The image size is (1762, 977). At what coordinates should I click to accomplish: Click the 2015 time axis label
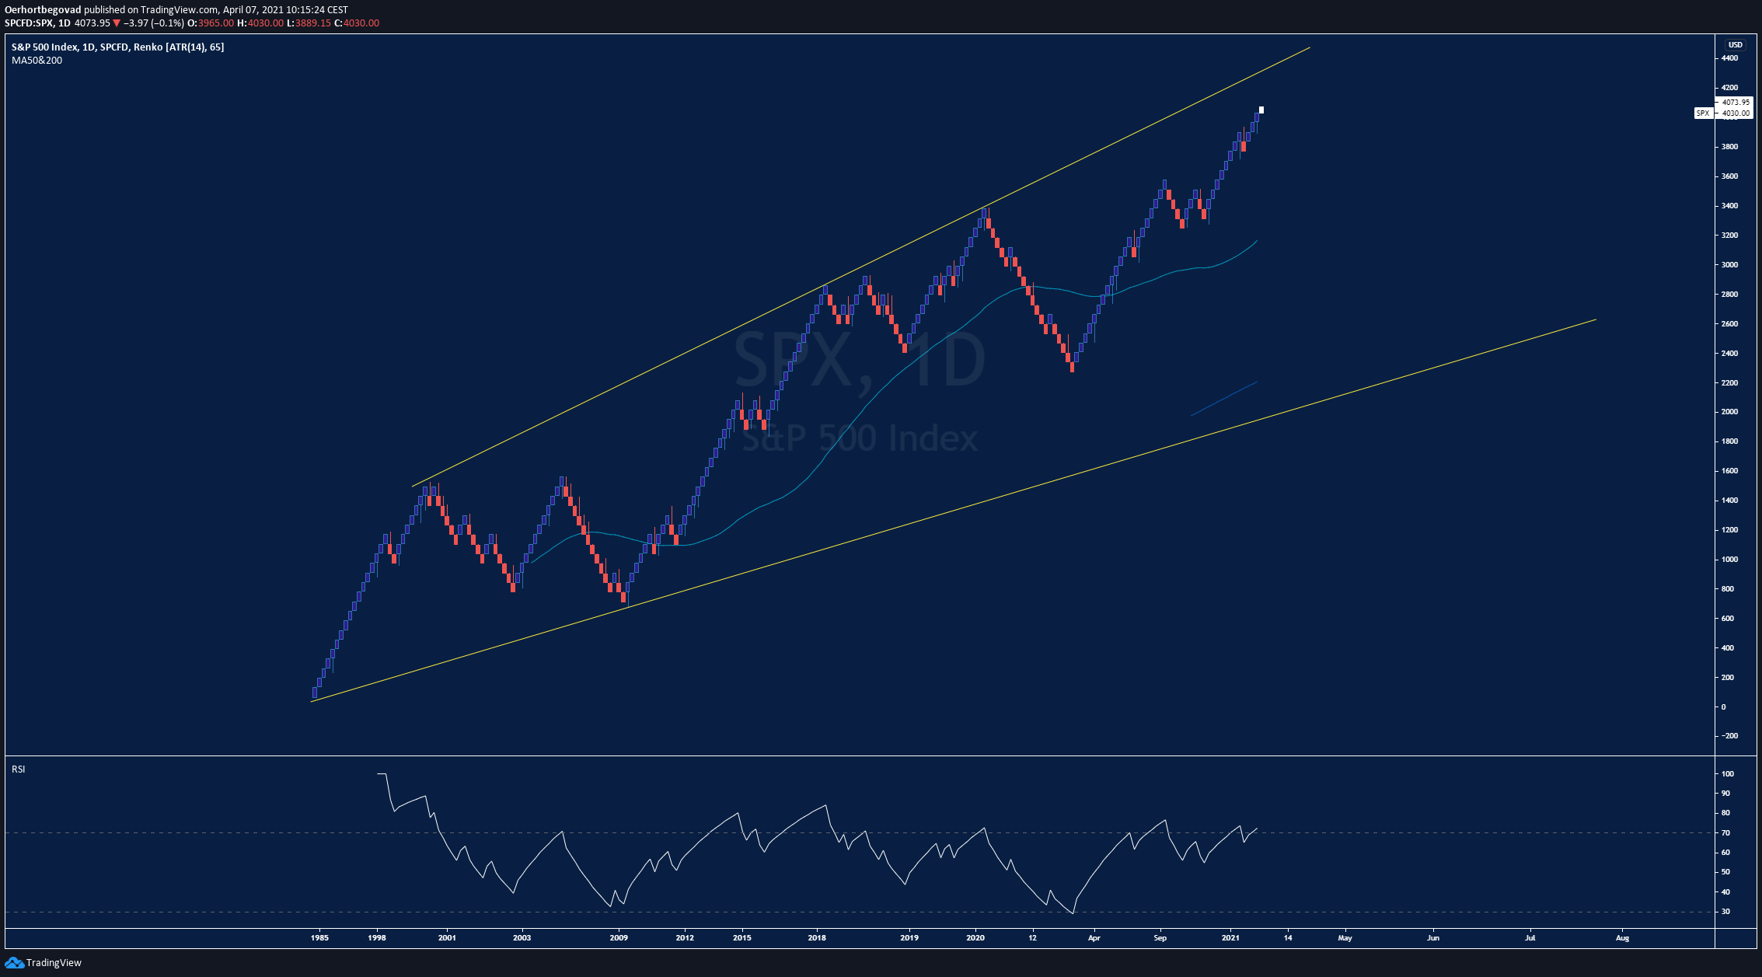[742, 938]
